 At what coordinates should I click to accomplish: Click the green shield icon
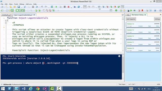pos(116,10)
